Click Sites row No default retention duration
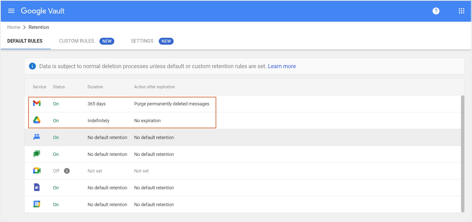This screenshot has height=222, width=472. click(x=107, y=188)
